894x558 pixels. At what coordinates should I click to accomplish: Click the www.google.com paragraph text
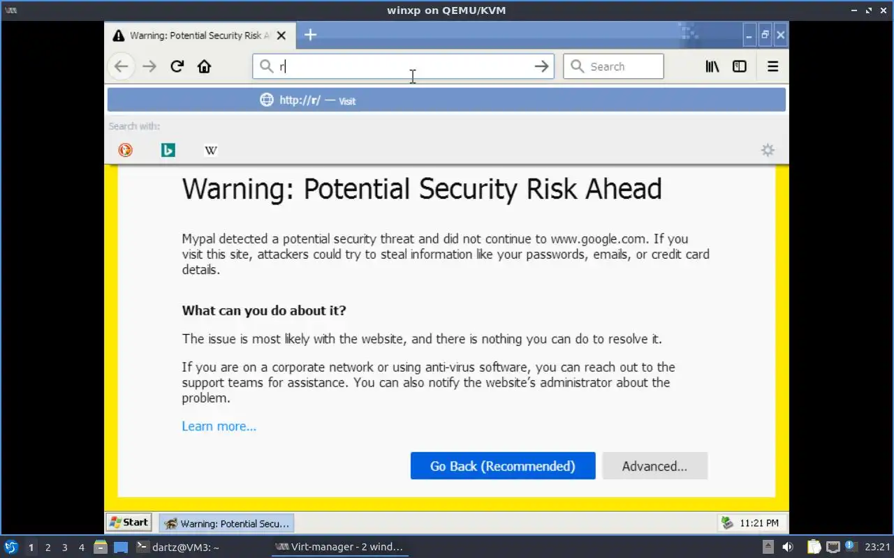(x=446, y=254)
